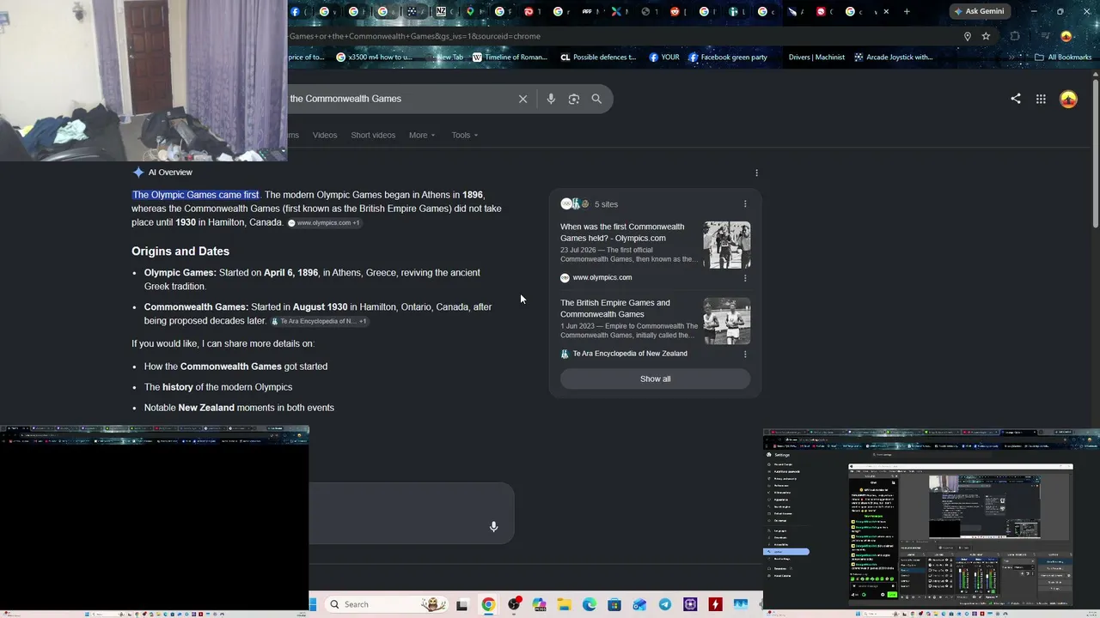Open the 5 sites card options menu
The image size is (1100, 618).
click(745, 204)
